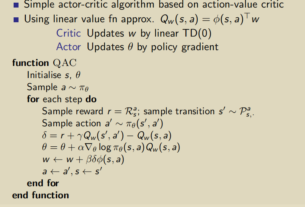Click the blue word "Critic"
The width and height of the screenshot is (305, 207).
68,33
